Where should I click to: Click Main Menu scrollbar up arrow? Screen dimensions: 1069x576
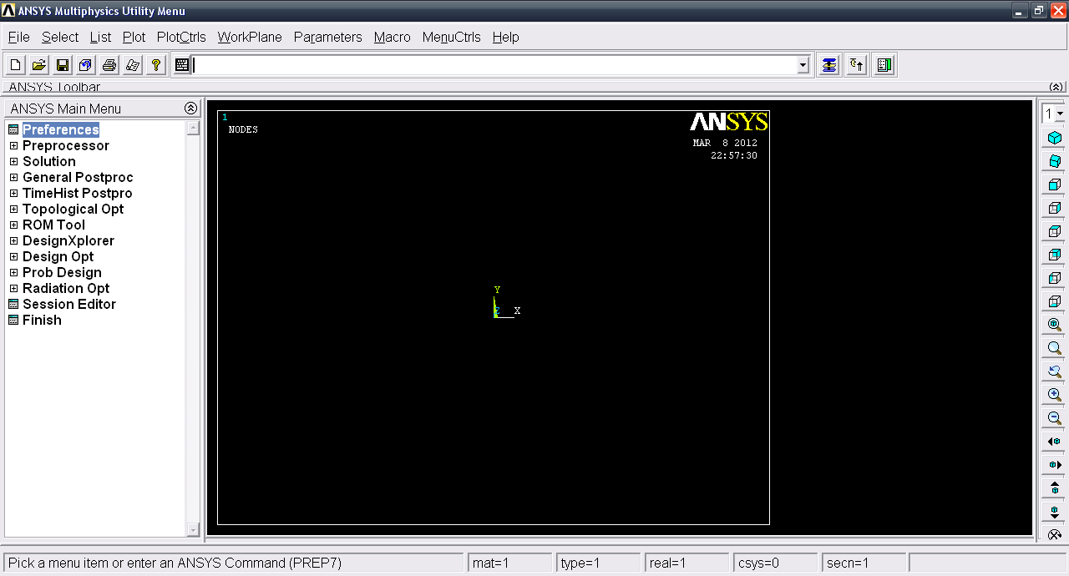(x=194, y=128)
